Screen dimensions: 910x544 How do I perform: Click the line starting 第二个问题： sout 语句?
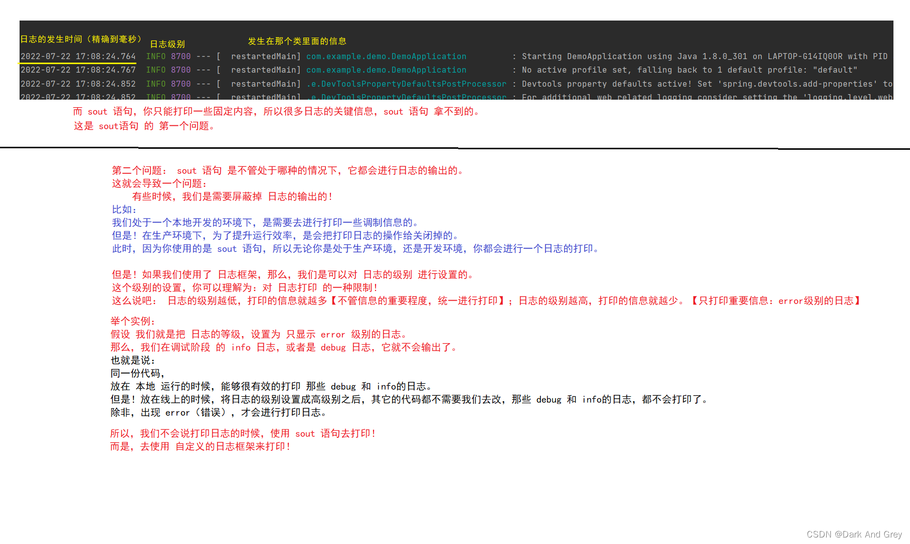point(289,171)
